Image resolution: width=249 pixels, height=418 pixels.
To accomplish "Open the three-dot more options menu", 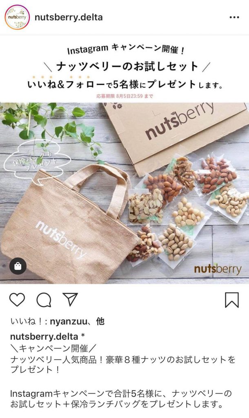I will (234, 17).
